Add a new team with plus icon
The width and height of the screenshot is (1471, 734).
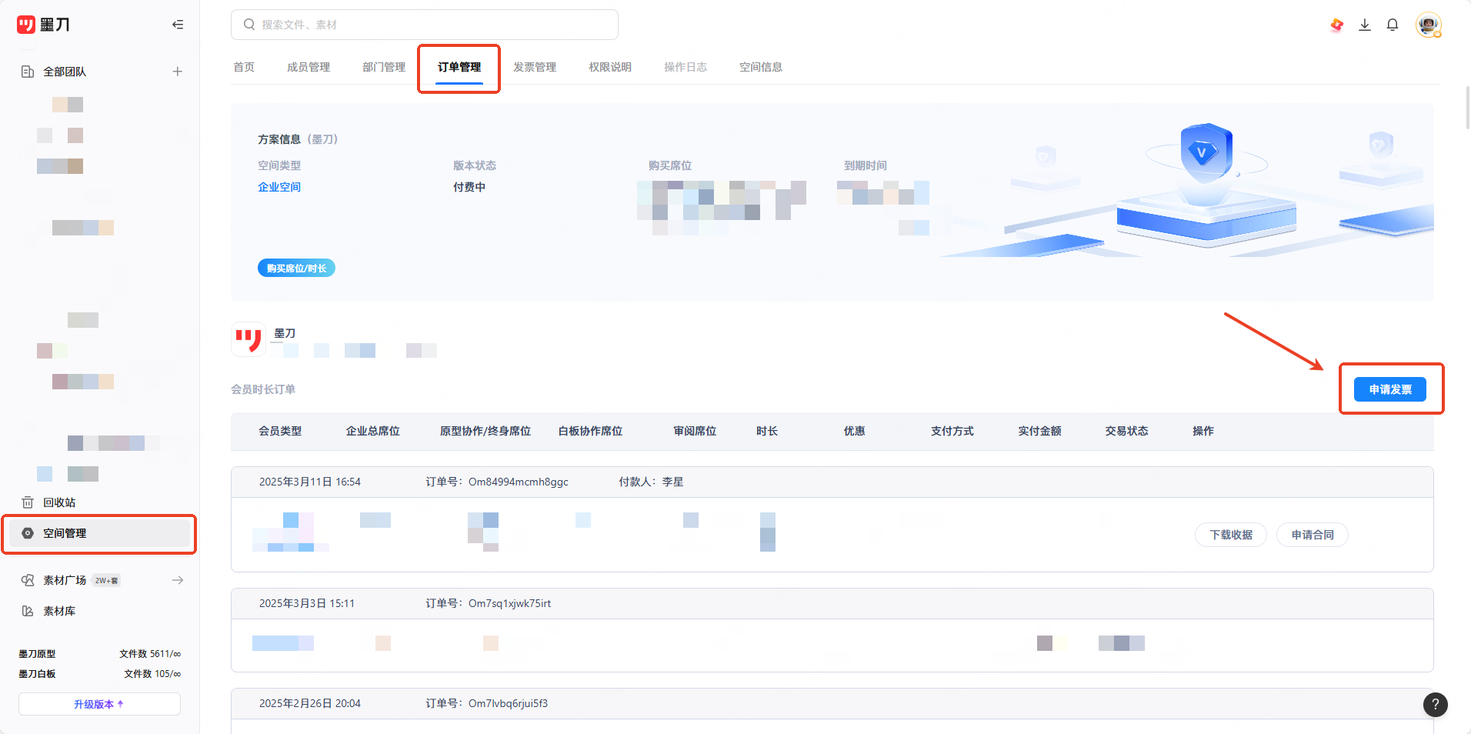point(178,72)
